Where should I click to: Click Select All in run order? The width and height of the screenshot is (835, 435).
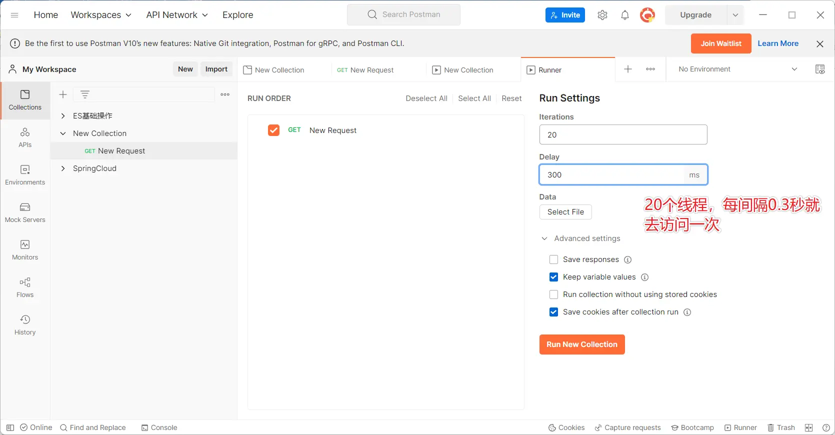(x=474, y=98)
